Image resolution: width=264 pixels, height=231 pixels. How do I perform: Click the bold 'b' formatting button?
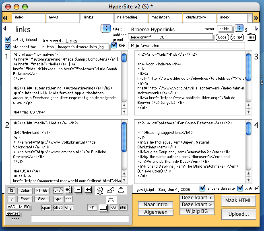[x=12, y=190]
